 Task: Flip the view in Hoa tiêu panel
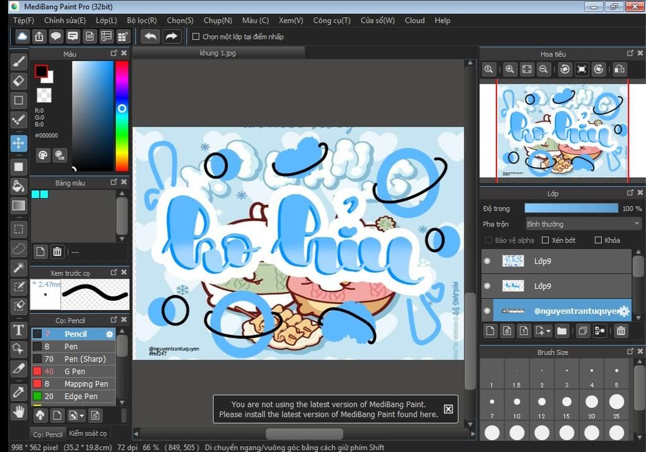pos(620,69)
